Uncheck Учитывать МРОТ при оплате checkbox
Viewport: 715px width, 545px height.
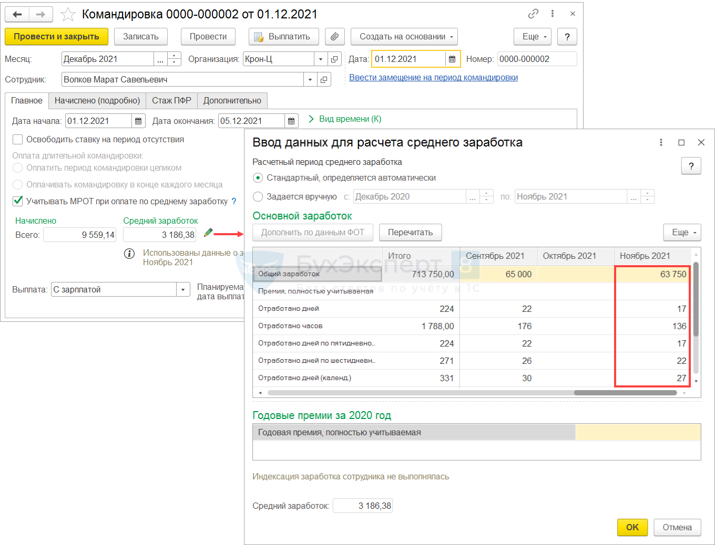pos(18,201)
